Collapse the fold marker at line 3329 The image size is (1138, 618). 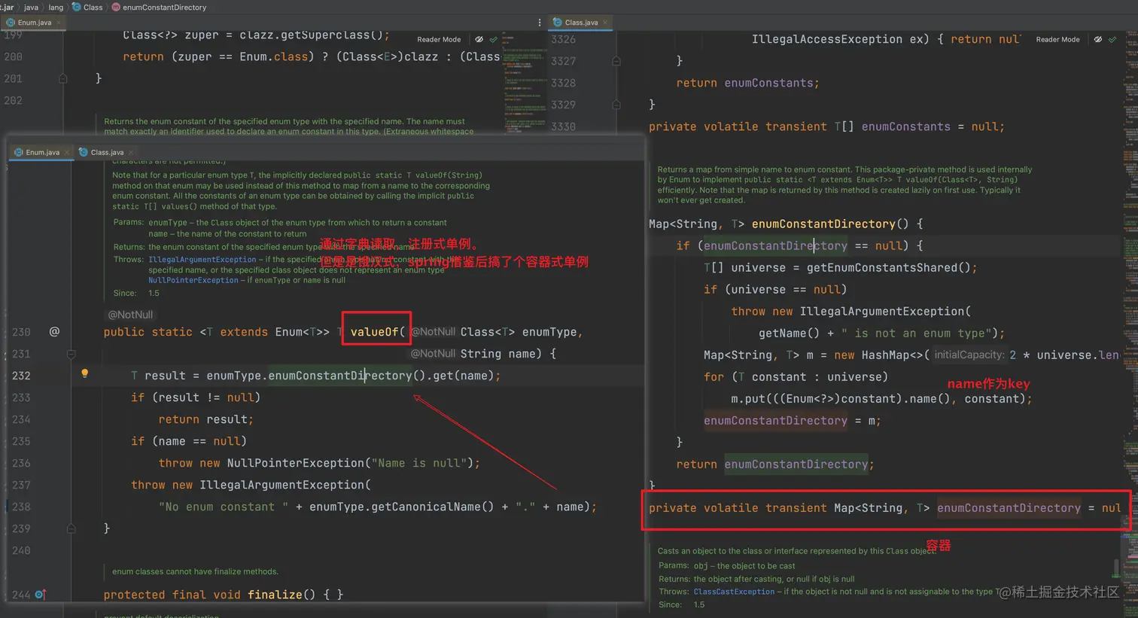[x=616, y=105]
